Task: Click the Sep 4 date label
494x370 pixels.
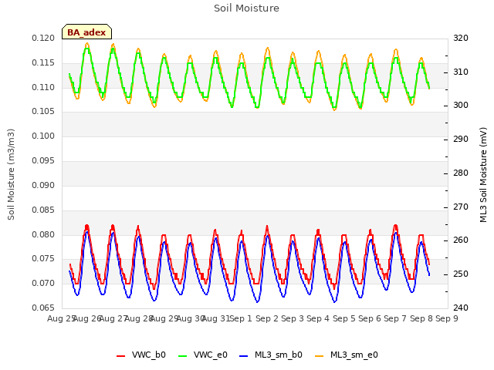Action: point(318,318)
